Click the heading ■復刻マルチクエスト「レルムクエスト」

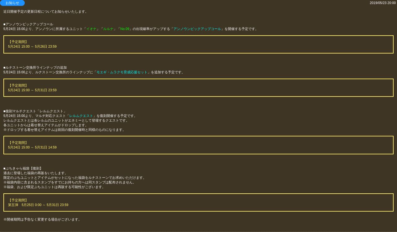35,111
